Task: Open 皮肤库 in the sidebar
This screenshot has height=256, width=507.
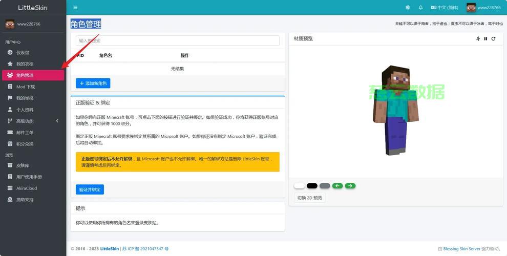Action: 33,165
